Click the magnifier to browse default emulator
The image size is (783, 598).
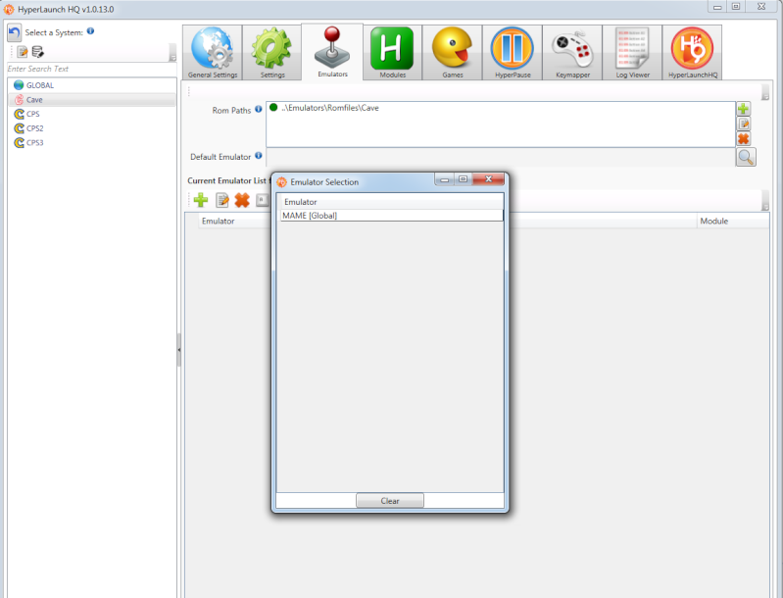[746, 157]
